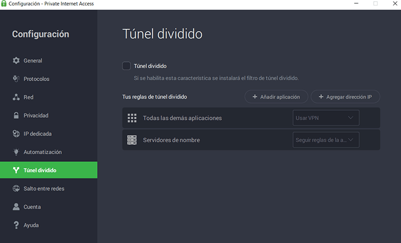Click the Red network icon
The height and width of the screenshot is (243, 401).
point(16,97)
